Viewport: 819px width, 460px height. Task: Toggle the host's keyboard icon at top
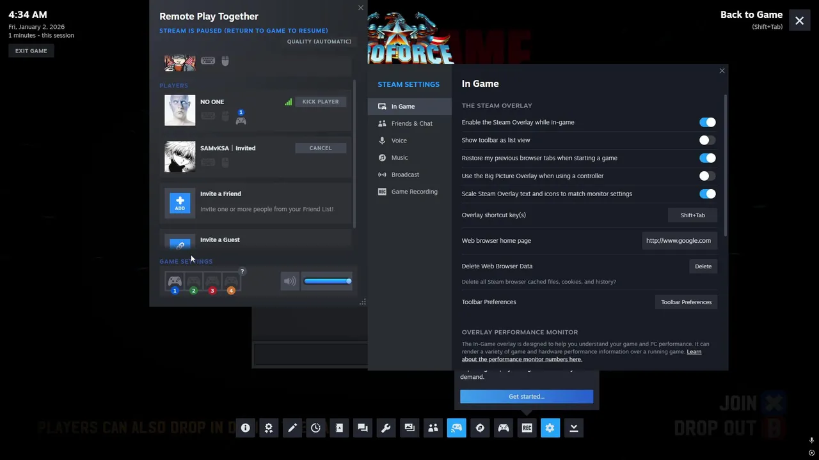point(208,61)
